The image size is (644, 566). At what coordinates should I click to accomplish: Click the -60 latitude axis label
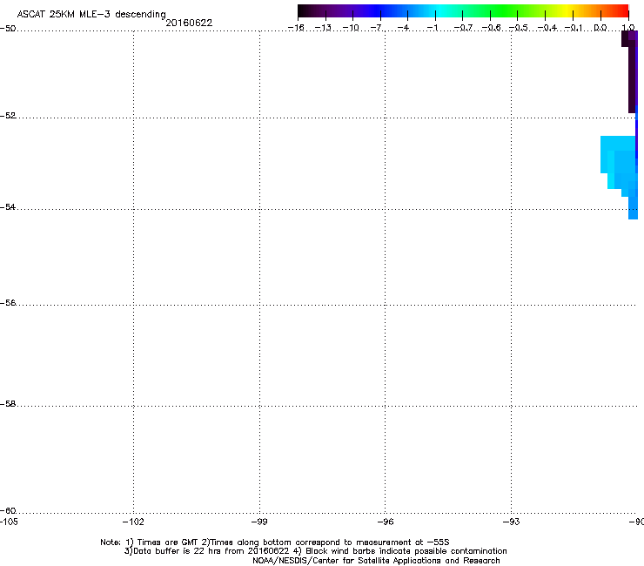(8, 510)
